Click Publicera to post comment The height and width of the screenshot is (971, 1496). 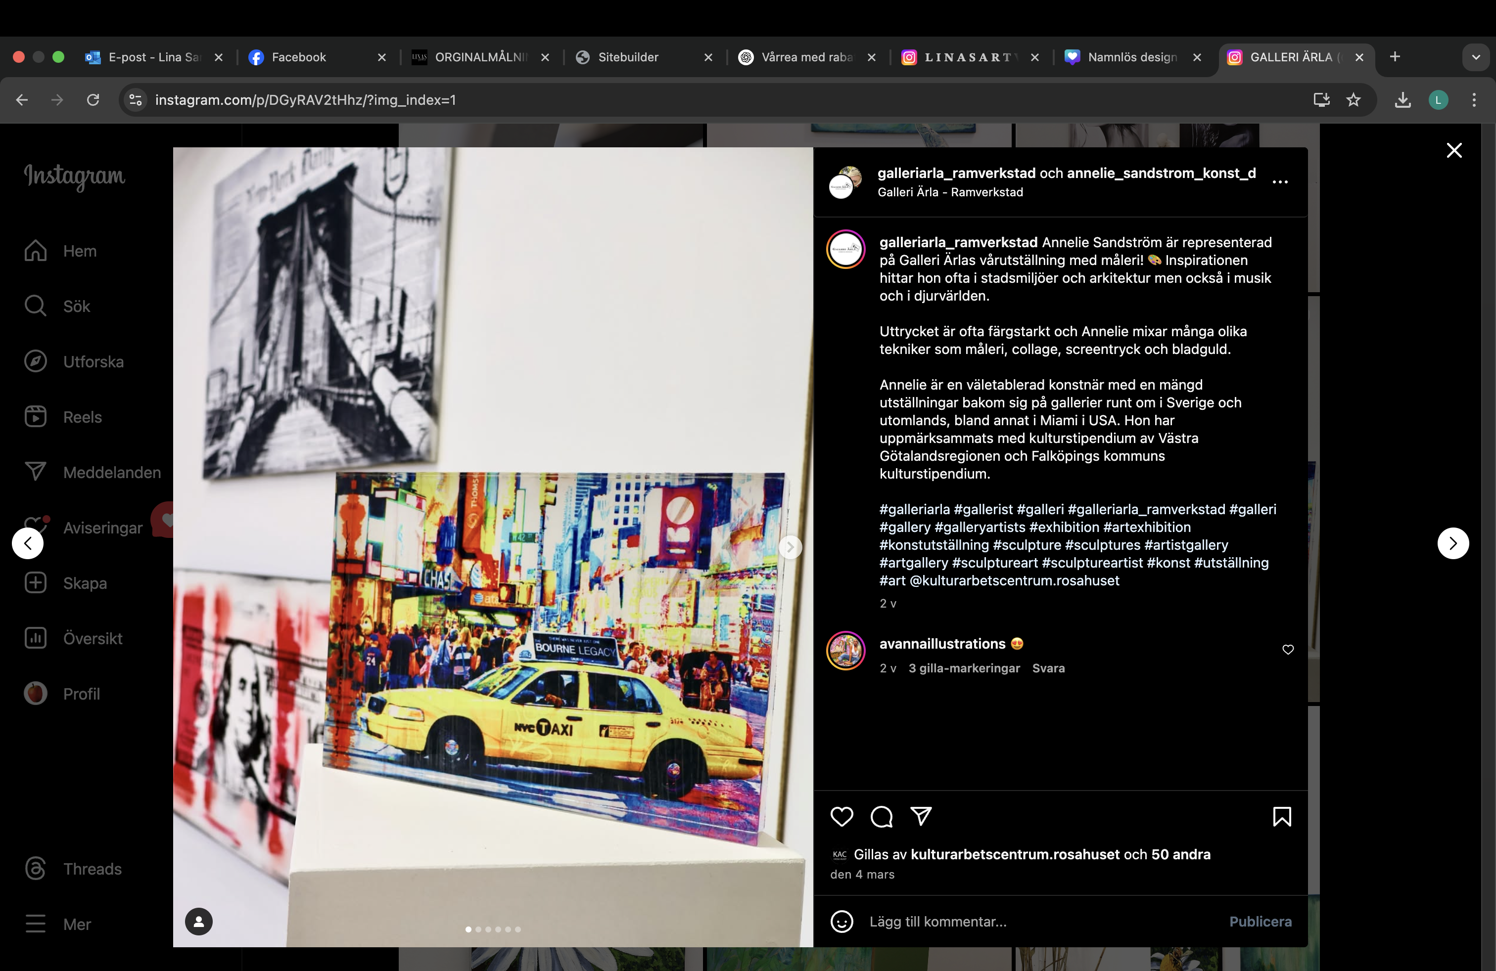pos(1261,922)
